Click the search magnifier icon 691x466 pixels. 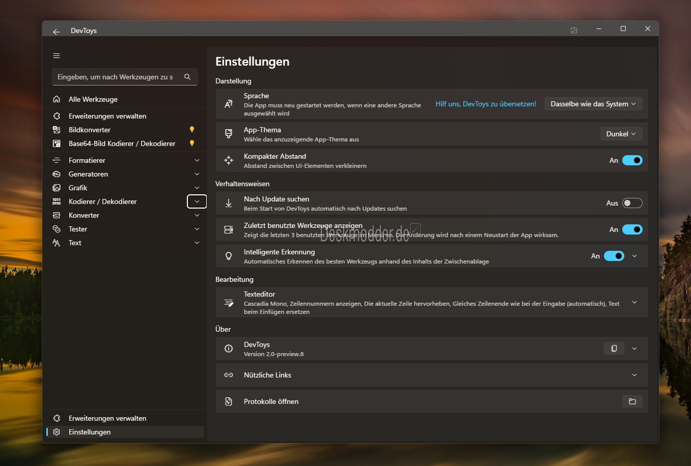coord(187,77)
